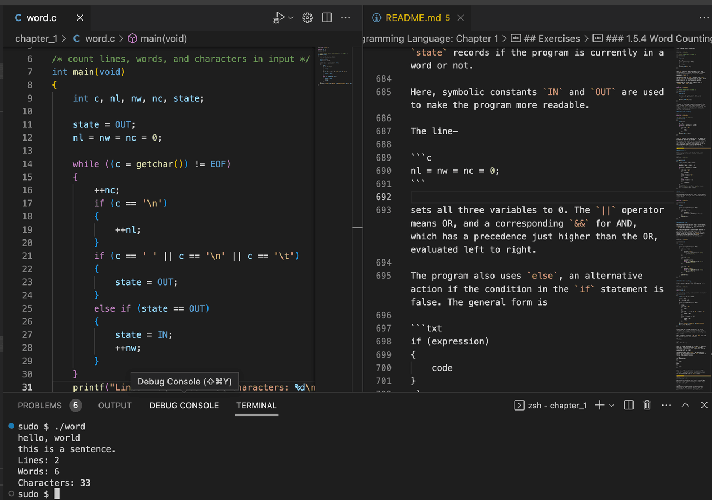712x500 pixels.
Task: Click the code minimap of word.c
Action: point(334,67)
